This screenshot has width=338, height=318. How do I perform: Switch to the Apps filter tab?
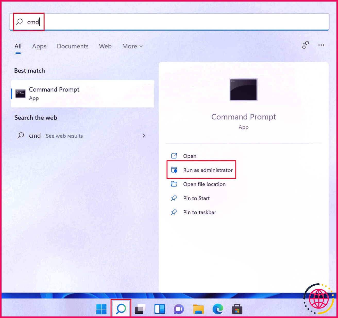click(x=39, y=46)
